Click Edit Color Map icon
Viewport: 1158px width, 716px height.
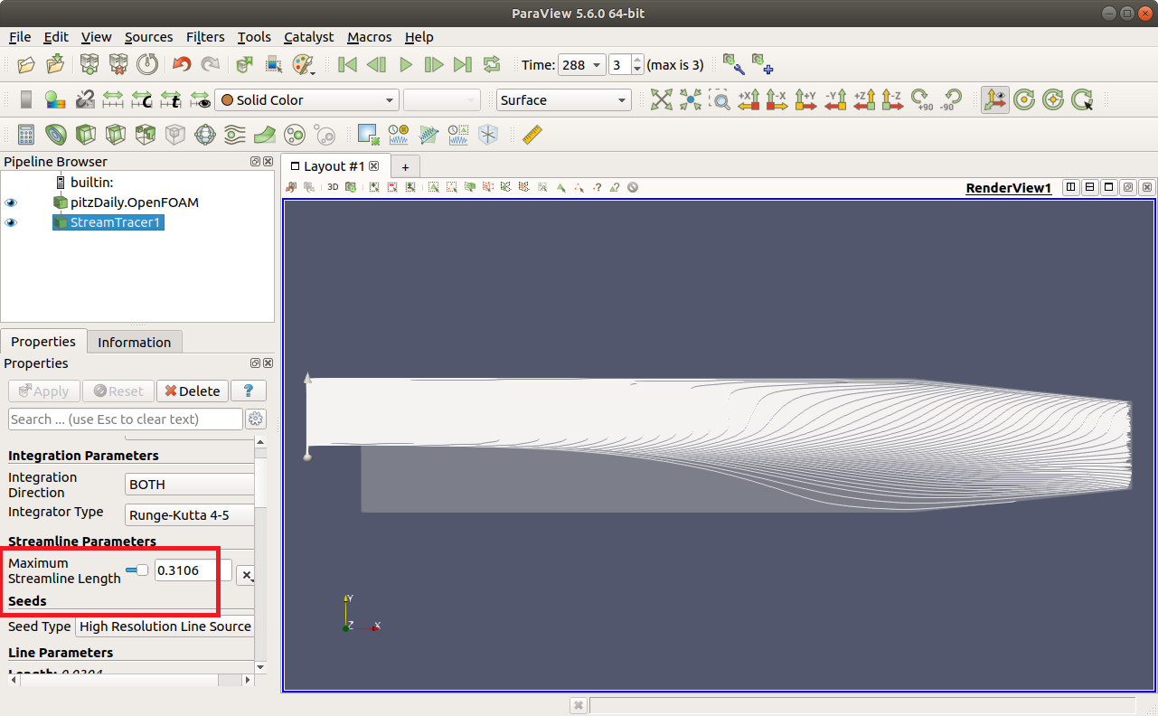pos(55,99)
